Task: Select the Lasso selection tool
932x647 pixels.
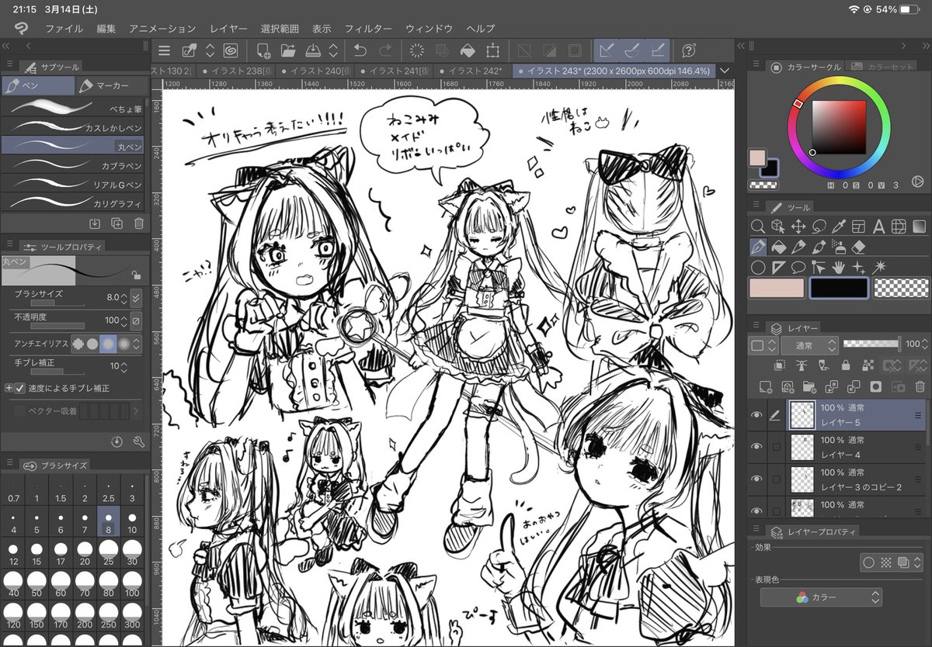Action: [x=819, y=227]
